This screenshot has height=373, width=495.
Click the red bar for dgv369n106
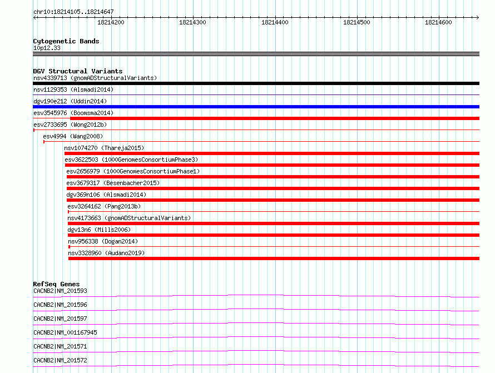(x=273, y=200)
